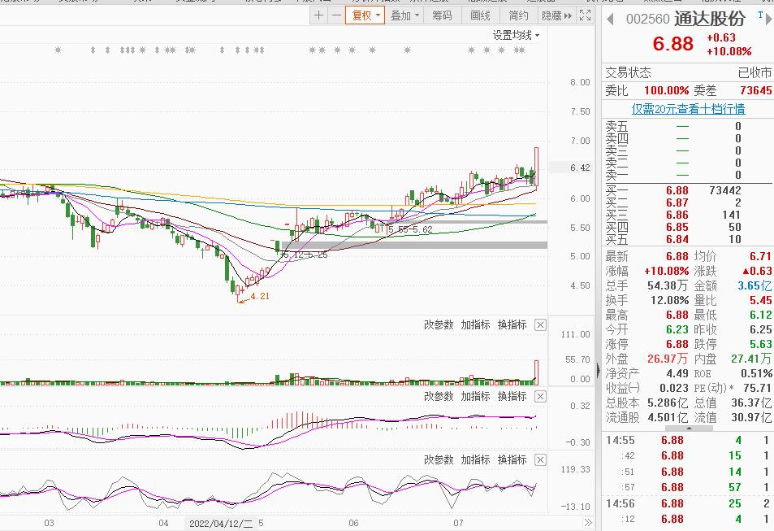This screenshot has height=531, width=774.
Task: Open the 复权 dropdown
Action: pyautogui.click(x=366, y=15)
